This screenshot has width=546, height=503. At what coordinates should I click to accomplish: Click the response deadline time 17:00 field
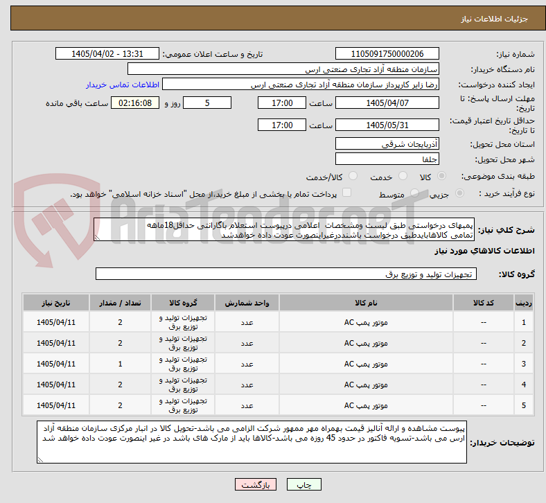click(x=282, y=103)
